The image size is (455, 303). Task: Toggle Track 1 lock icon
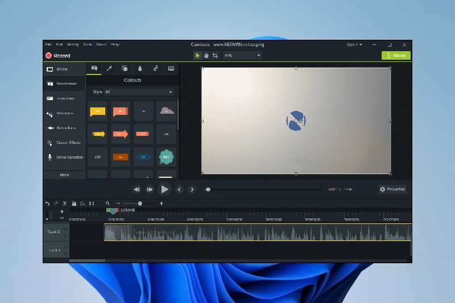(65, 254)
